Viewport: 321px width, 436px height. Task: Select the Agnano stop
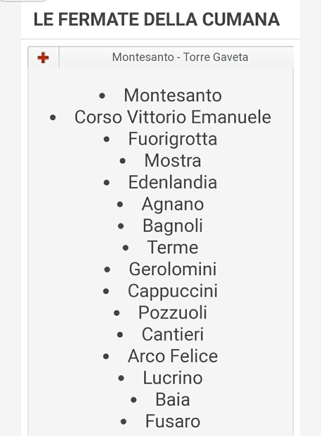(173, 204)
